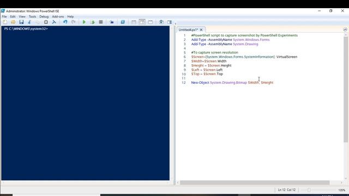Screen dimensions: 349x196
Task: Click the New Remote PowerShell Tab icon
Action: 112,22
